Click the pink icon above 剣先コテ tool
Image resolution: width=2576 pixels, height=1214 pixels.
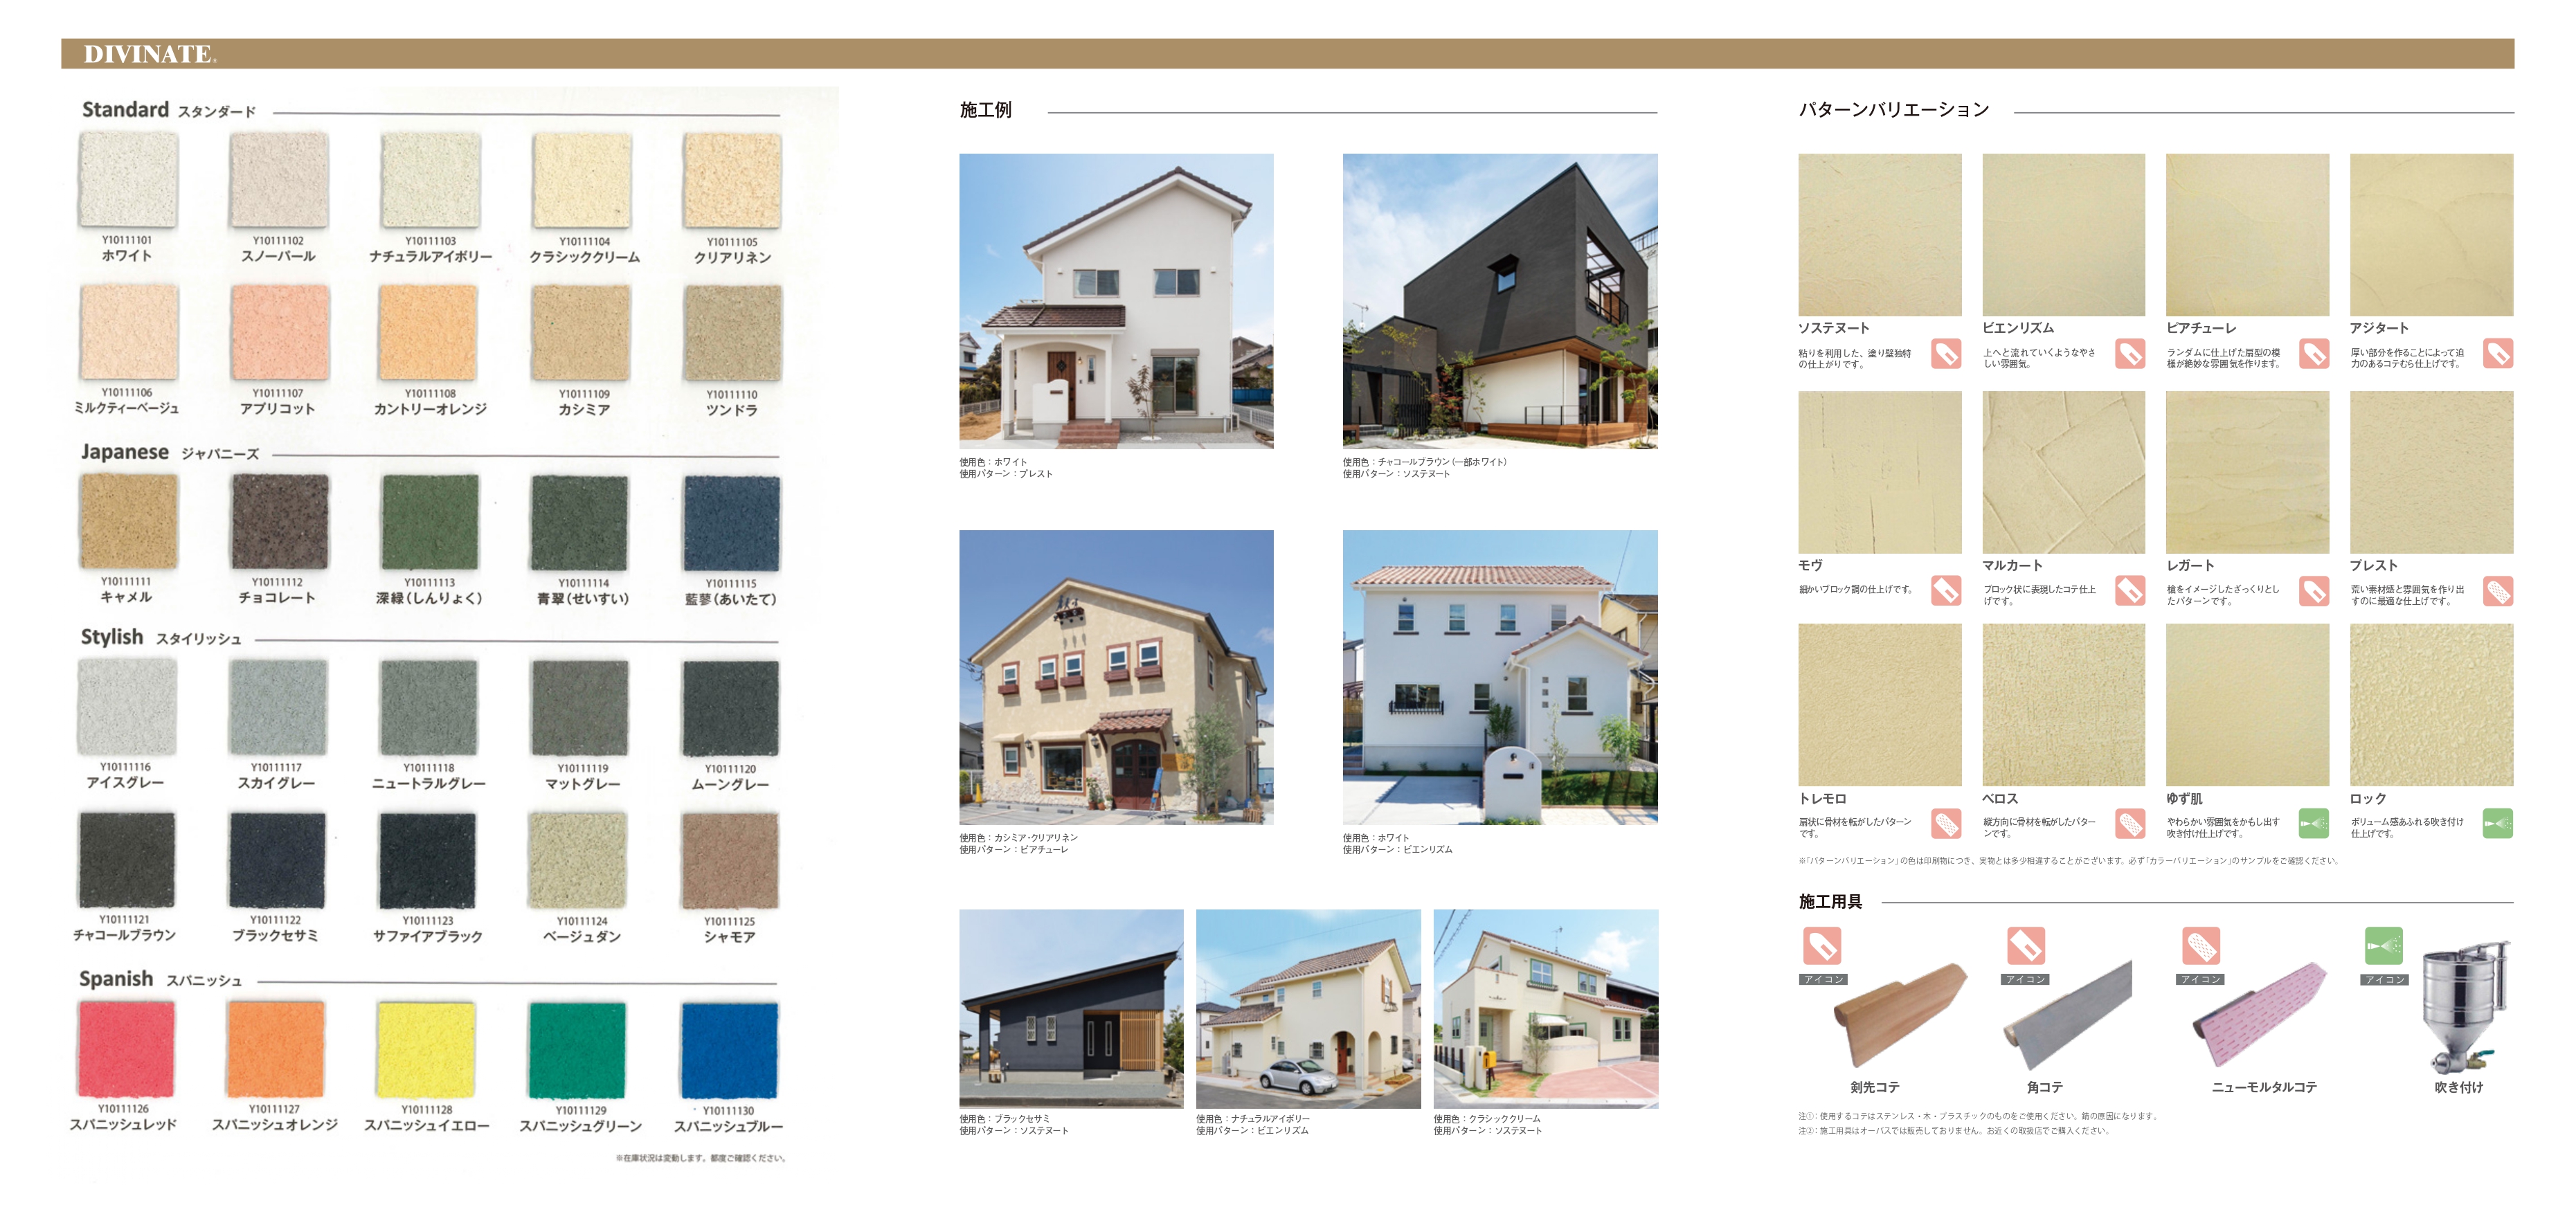[1821, 945]
